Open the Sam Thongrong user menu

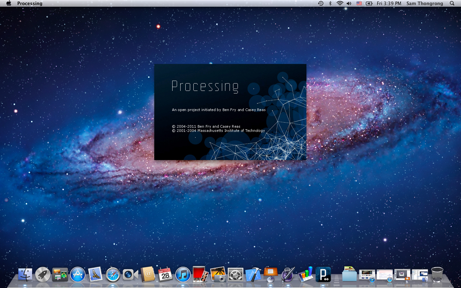[425, 3]
